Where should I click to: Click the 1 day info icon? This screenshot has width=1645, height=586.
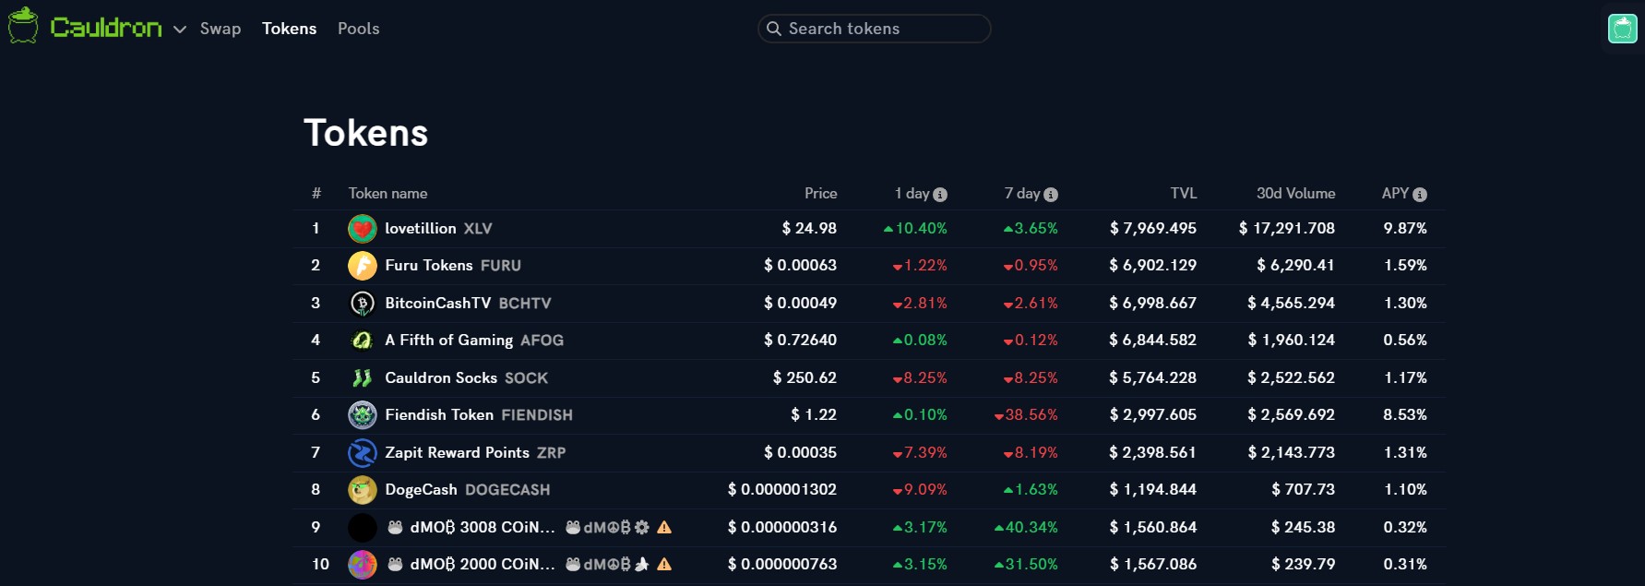tap(940, 195)
